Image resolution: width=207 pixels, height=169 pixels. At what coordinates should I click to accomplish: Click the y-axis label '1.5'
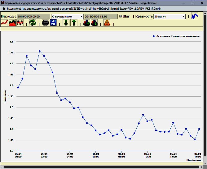pos(11,107)
